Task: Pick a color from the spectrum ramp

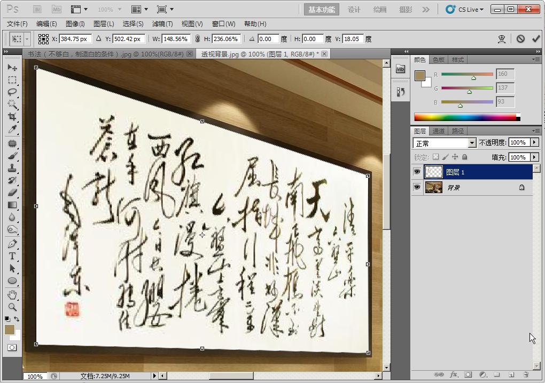Action: tap(465, 116)
